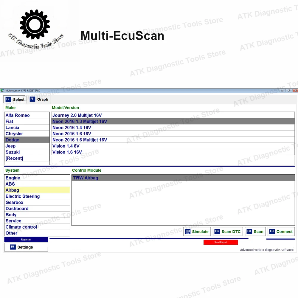298x298 pixels.
Task: Open Body system
Action: point(37,215)
